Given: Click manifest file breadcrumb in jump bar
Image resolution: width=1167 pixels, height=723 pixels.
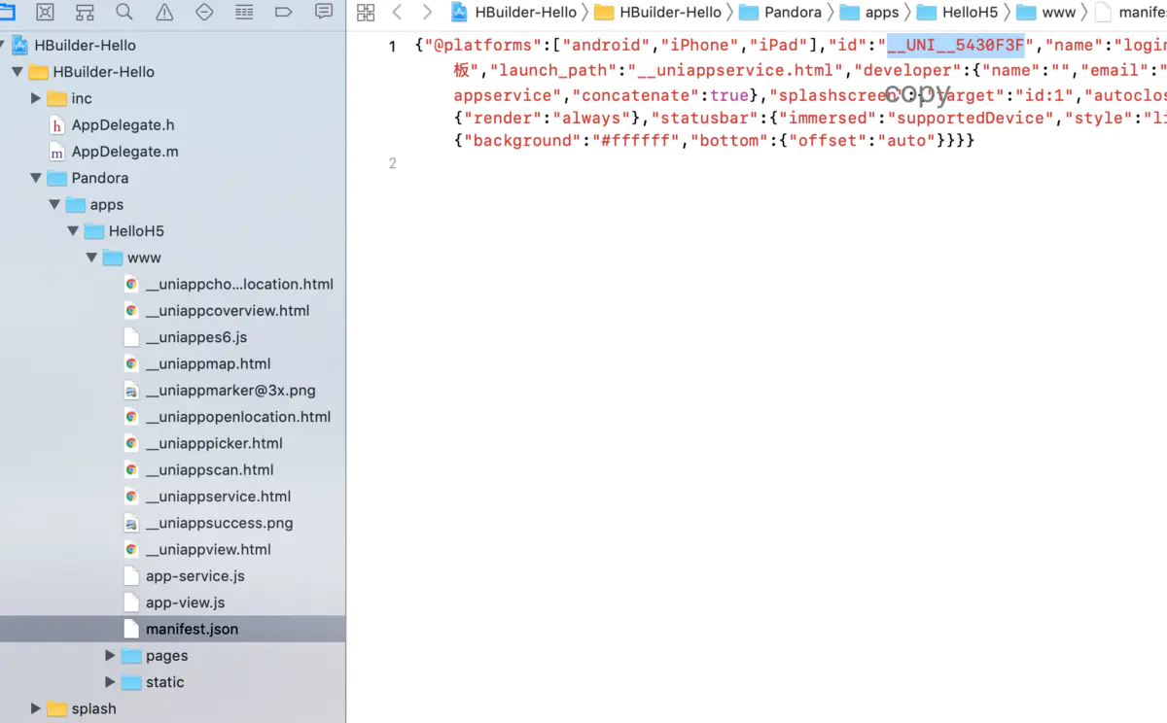Looking at the screenshot, I should pyautogui.click(x=1130, y=13).
